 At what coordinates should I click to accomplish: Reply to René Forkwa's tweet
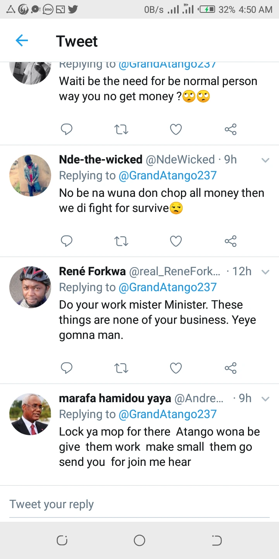point(67,368)
